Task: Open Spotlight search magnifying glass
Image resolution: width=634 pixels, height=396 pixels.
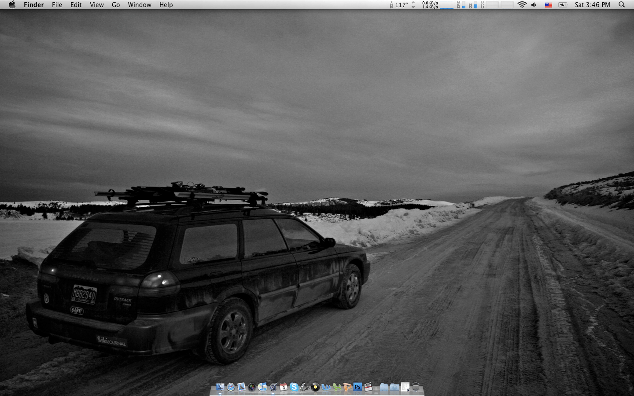Action: coord(622,5)
